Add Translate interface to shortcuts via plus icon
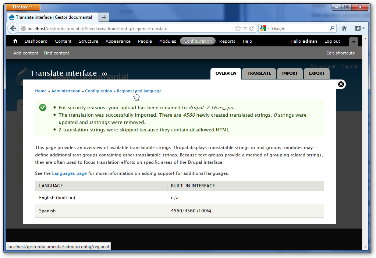The image size is (376, 258). [x=104, y=74]
